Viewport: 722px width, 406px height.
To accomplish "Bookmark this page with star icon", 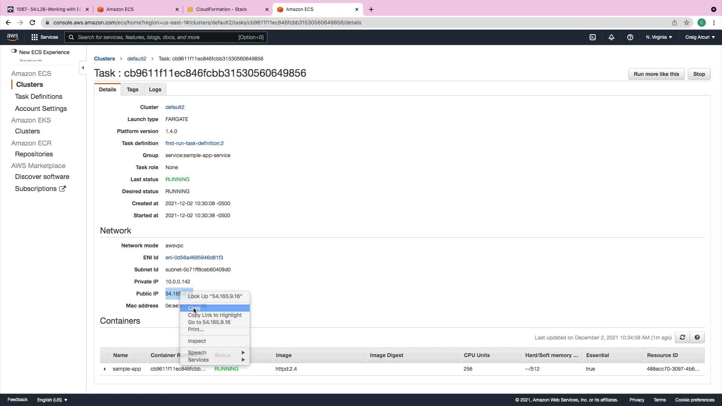I will 687,23.
